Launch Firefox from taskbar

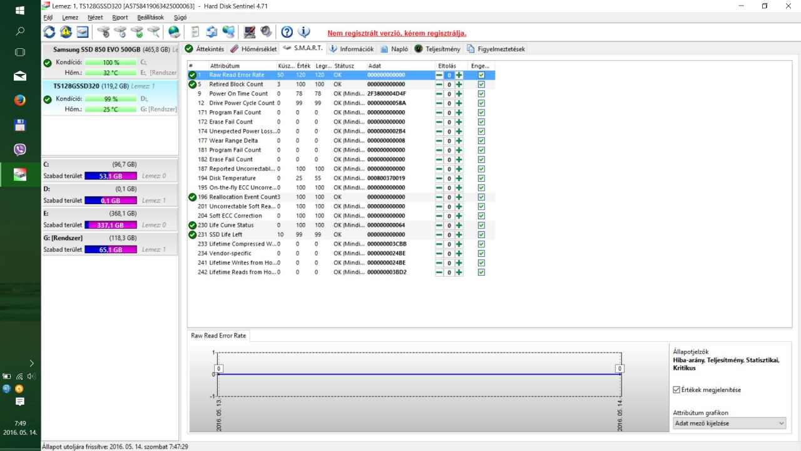20,100
